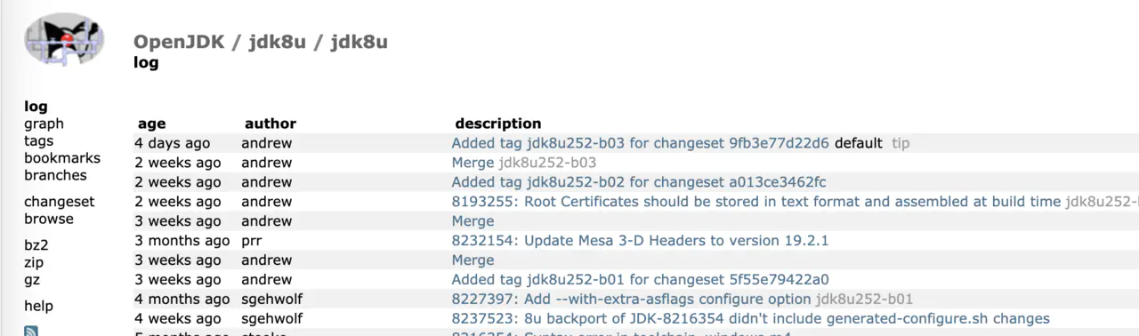Click the OpenJDK Duke mascot logo

pyautogui.click(x=64, y=39)
